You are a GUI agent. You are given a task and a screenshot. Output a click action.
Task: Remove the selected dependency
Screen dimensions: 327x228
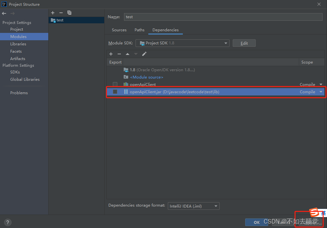coord(119,54)
